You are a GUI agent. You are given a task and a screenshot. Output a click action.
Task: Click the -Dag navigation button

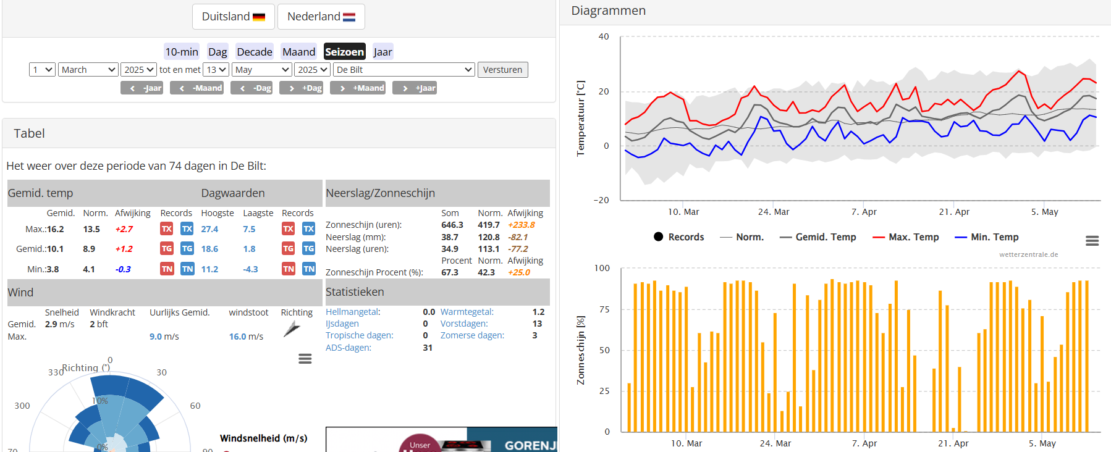(x=251, y=88)
